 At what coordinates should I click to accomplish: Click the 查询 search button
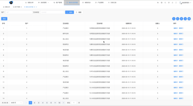point(70,12)
